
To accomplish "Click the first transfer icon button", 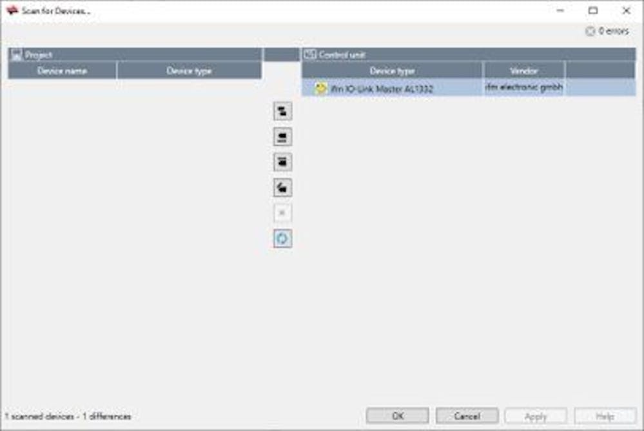I will (282, 111).
